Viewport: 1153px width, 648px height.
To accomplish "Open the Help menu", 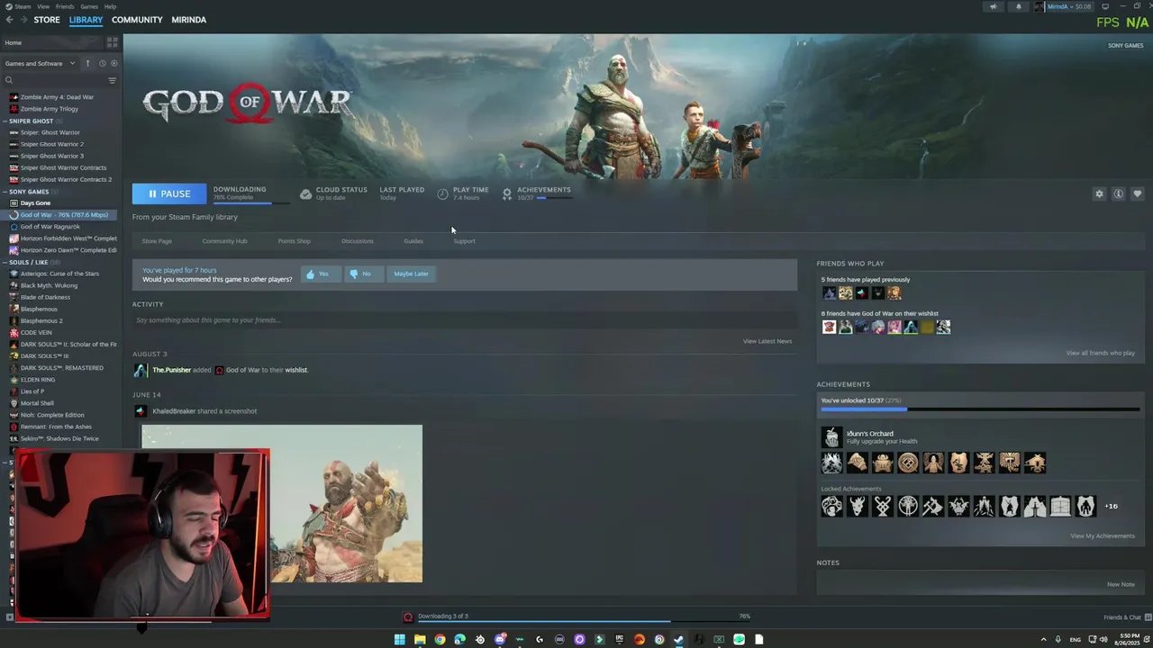I will 110,6.
